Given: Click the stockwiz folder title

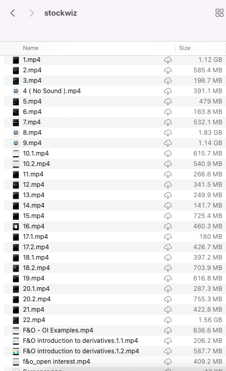Looking at the screenshot, I should 60,13.
